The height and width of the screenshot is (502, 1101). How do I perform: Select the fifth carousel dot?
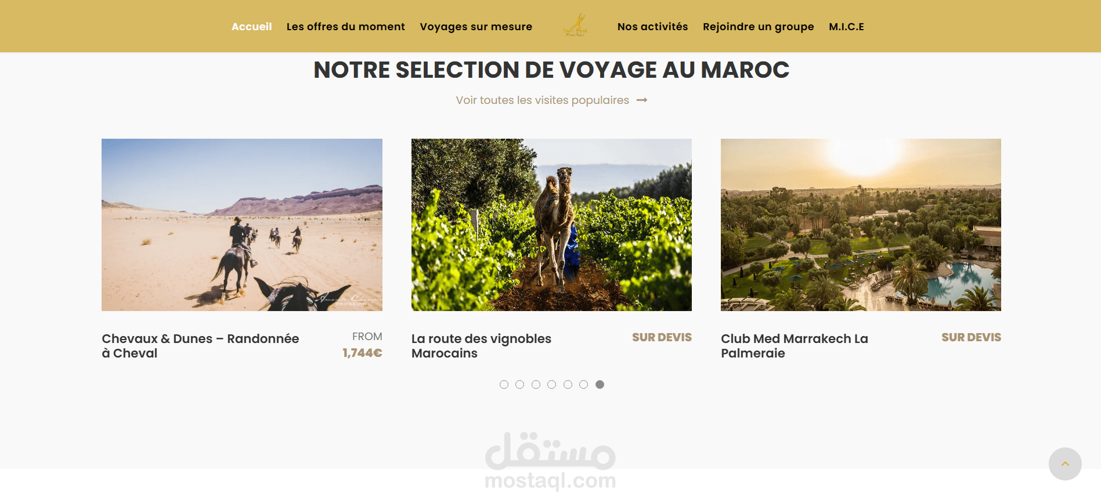pyautogui.click(x=568, y=384)
